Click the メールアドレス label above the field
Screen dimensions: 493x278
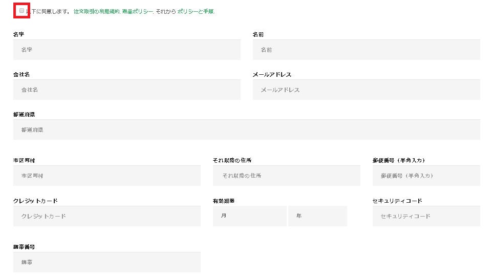[x=272, y=75]
